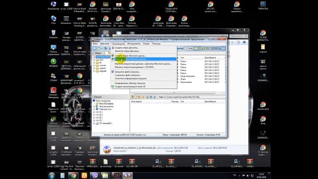This screenshot has height=179, width=318.
Task: Open Google Chrome from the taskbar
Action: click(73, 176)
